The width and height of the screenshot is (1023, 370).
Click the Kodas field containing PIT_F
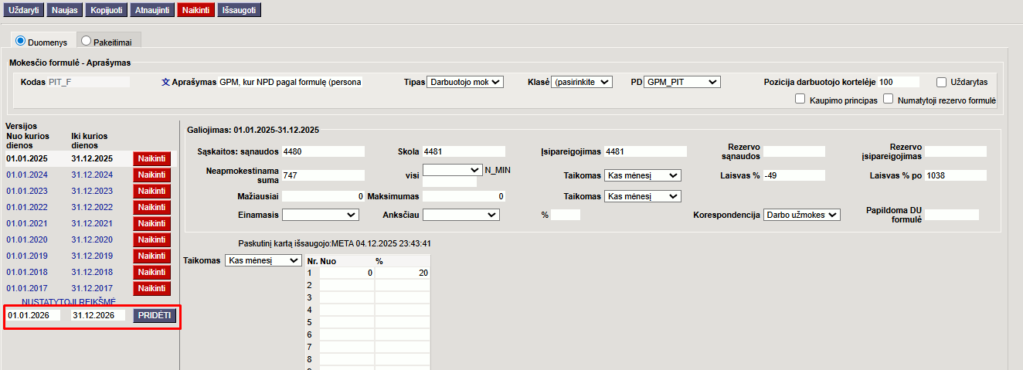click(88, 82)
